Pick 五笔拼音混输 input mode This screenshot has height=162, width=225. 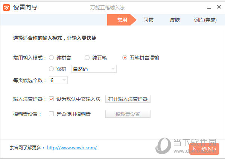click(125, 58)
